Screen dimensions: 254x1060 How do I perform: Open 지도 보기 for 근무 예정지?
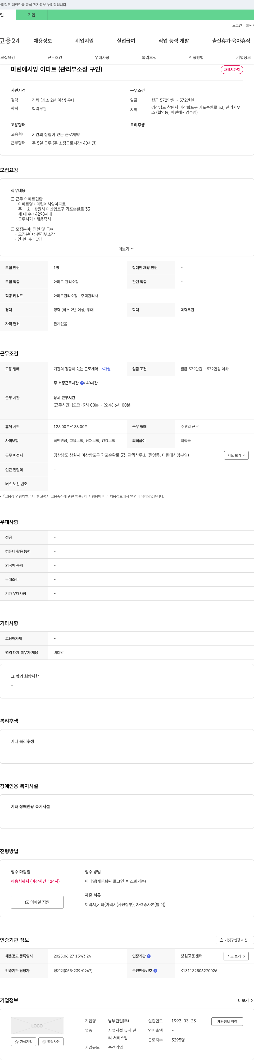236,456
